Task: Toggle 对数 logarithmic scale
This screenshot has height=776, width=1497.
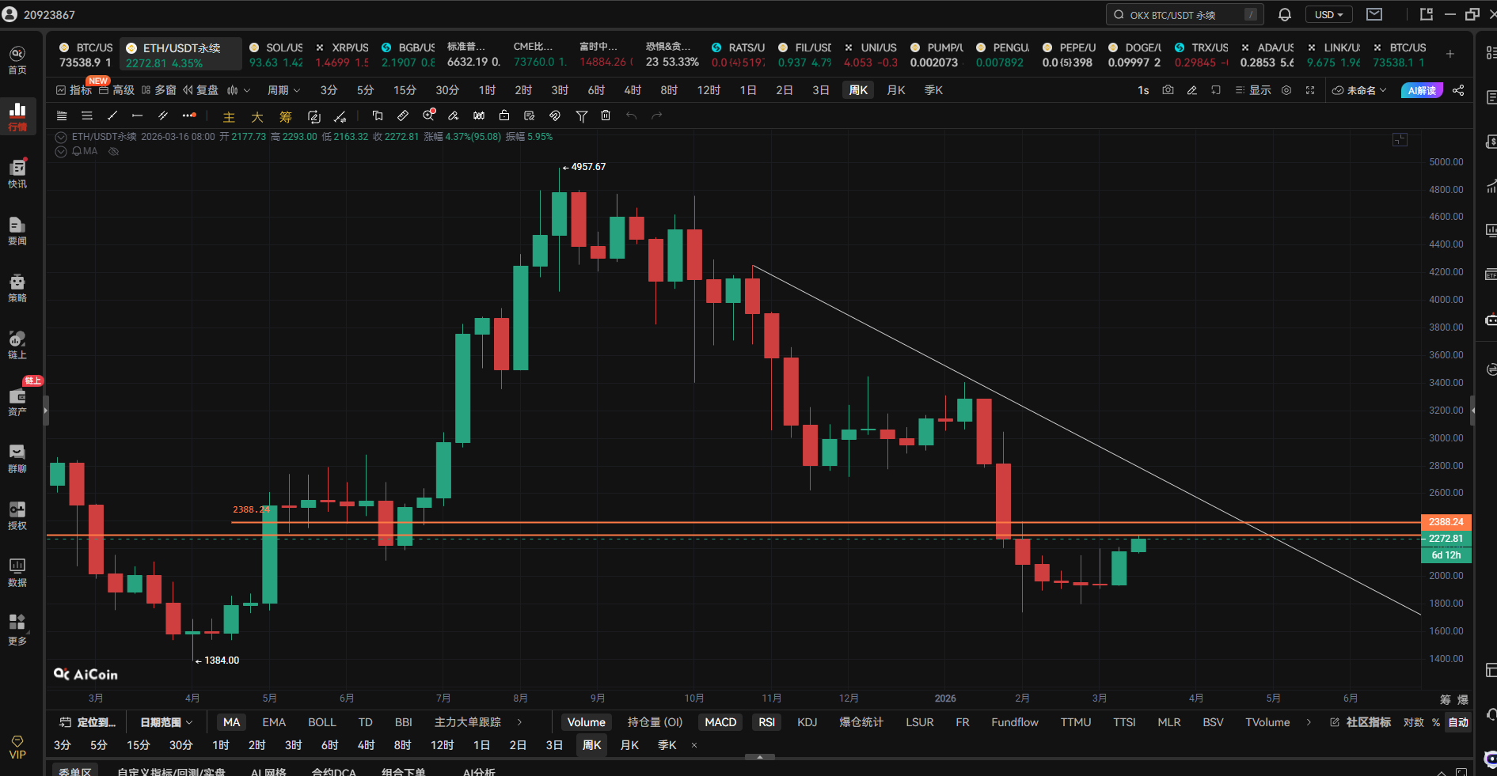Action: pos(1414,722)
